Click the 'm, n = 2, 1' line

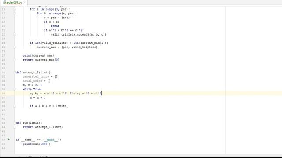click(32, 85)
